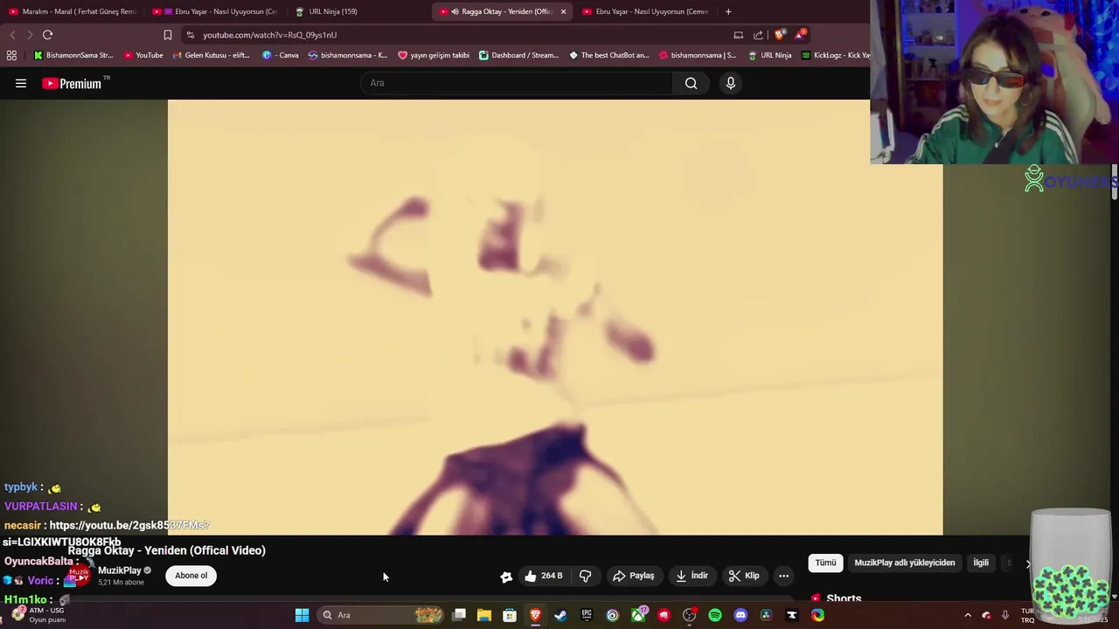Open ATM - USG widget on taskbar

point(37,615)
